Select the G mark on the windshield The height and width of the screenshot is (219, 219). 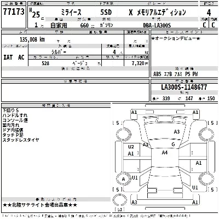coord(173,145)
